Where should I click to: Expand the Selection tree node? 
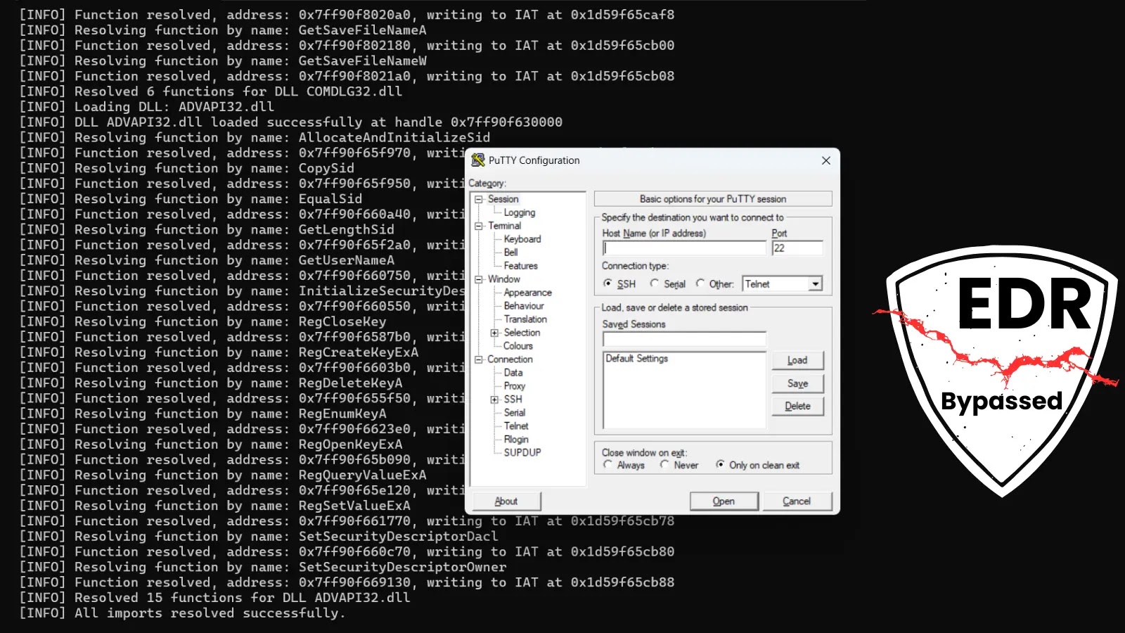coord(494,332)
